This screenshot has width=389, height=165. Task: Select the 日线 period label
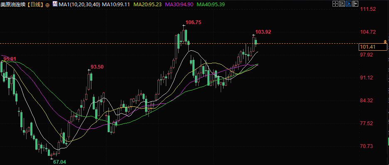coord(35,4)
